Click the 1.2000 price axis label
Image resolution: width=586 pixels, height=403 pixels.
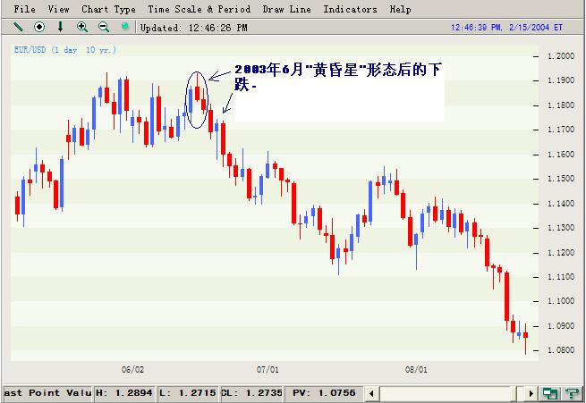point(561,56)
